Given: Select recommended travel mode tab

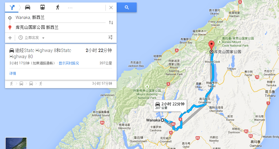Looking at the screenshot, I should tap(12, 8).
